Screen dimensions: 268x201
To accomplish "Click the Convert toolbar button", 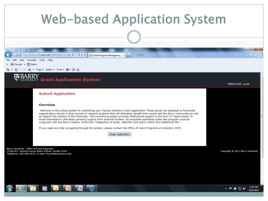I will [x=16, y=64].
